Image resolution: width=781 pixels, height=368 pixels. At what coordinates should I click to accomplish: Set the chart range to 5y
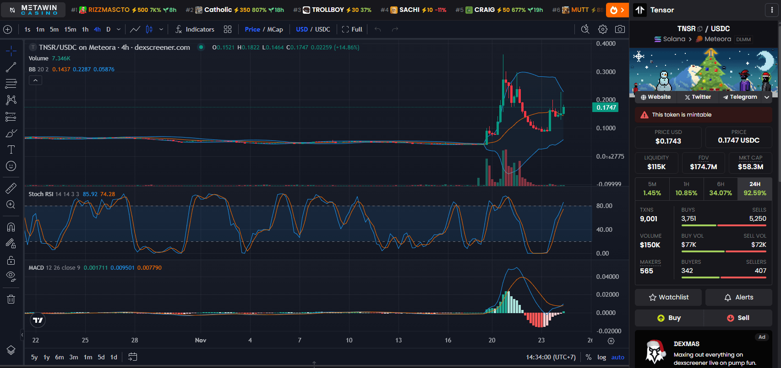coord(34,357)
